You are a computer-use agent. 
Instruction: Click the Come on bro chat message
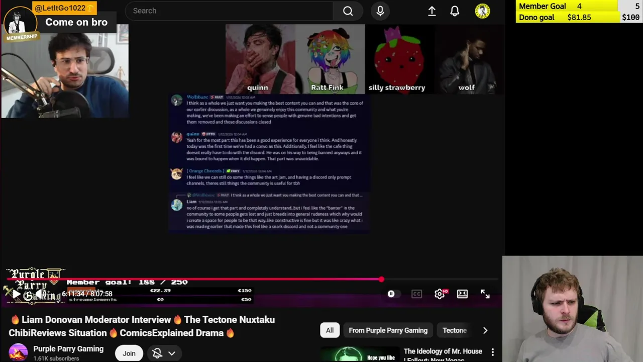[x=76, y=22]
